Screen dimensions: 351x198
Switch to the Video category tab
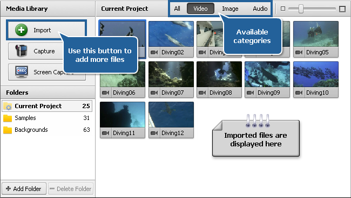(200, 9)
